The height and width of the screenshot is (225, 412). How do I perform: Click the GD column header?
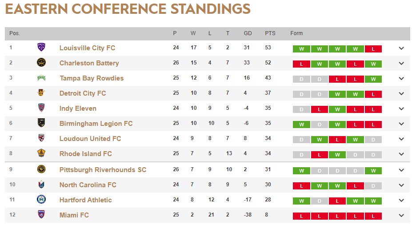(x=248, y=33)
